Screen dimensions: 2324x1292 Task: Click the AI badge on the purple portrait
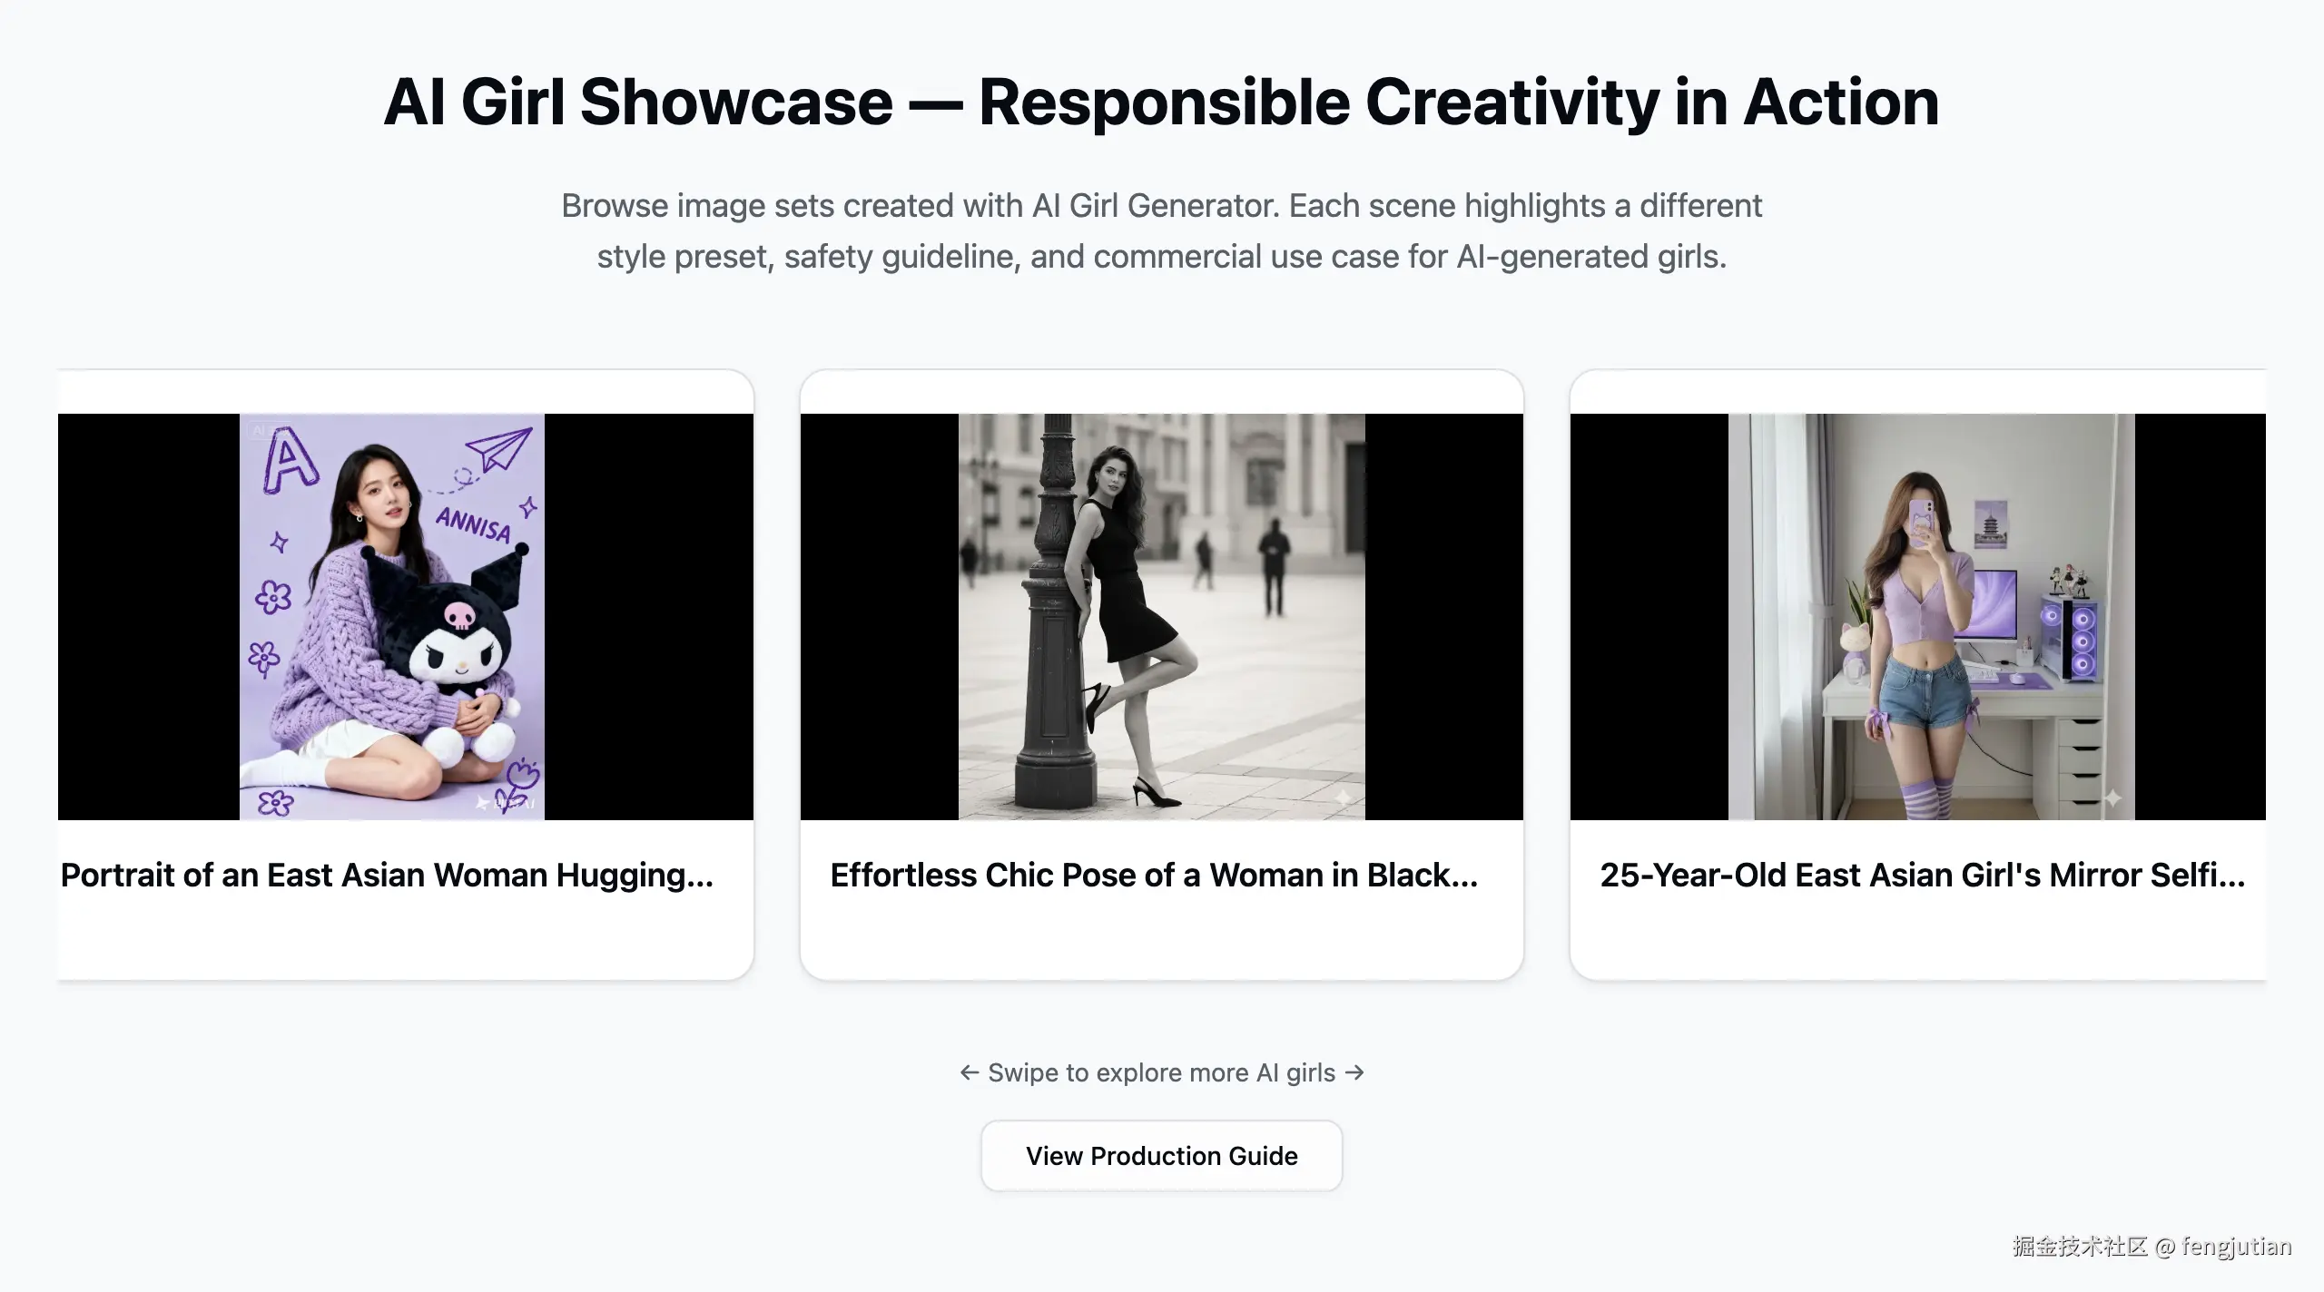260,430
